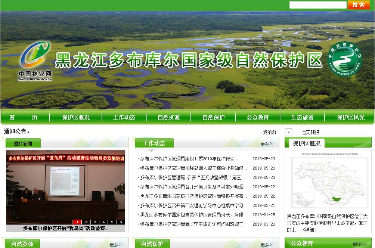Open the 2019-03-21 news item on 第四次理论学习
Viewport: 375px width, 248px height.
pyautogui.click(x=191, y=205)
